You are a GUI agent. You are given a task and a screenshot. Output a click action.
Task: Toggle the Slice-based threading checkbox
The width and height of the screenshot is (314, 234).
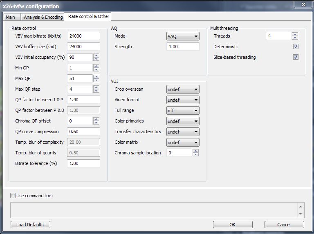pyautogui.click(x=296, y=57)
